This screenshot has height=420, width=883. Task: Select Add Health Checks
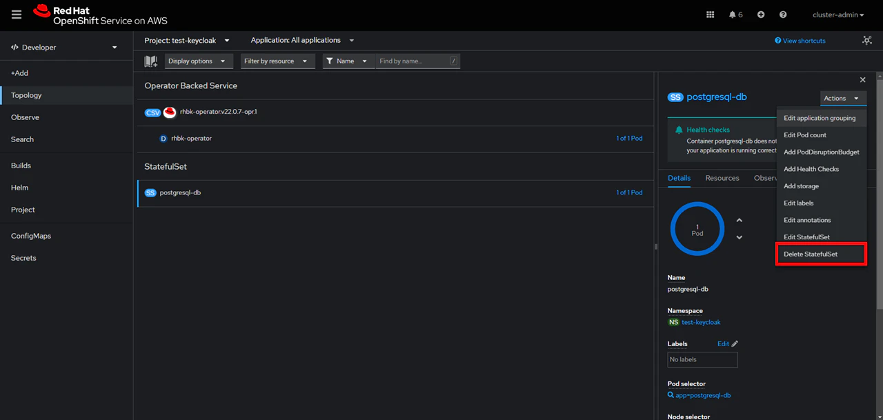(821, 169)
